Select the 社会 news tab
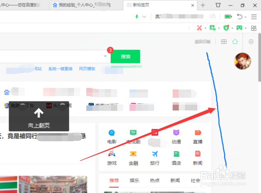 [x=195, y=180]
